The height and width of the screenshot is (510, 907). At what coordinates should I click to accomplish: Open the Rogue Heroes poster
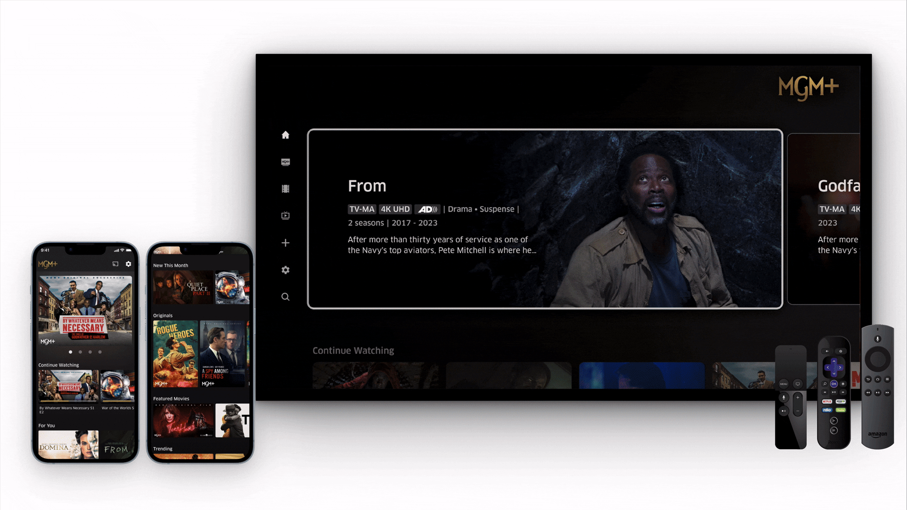[x=176, y=354]
